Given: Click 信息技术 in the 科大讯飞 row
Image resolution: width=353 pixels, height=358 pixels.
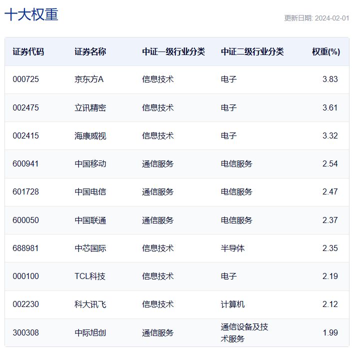Looking at the screenshot, I should pyautogui.click(x=158, y=304).
